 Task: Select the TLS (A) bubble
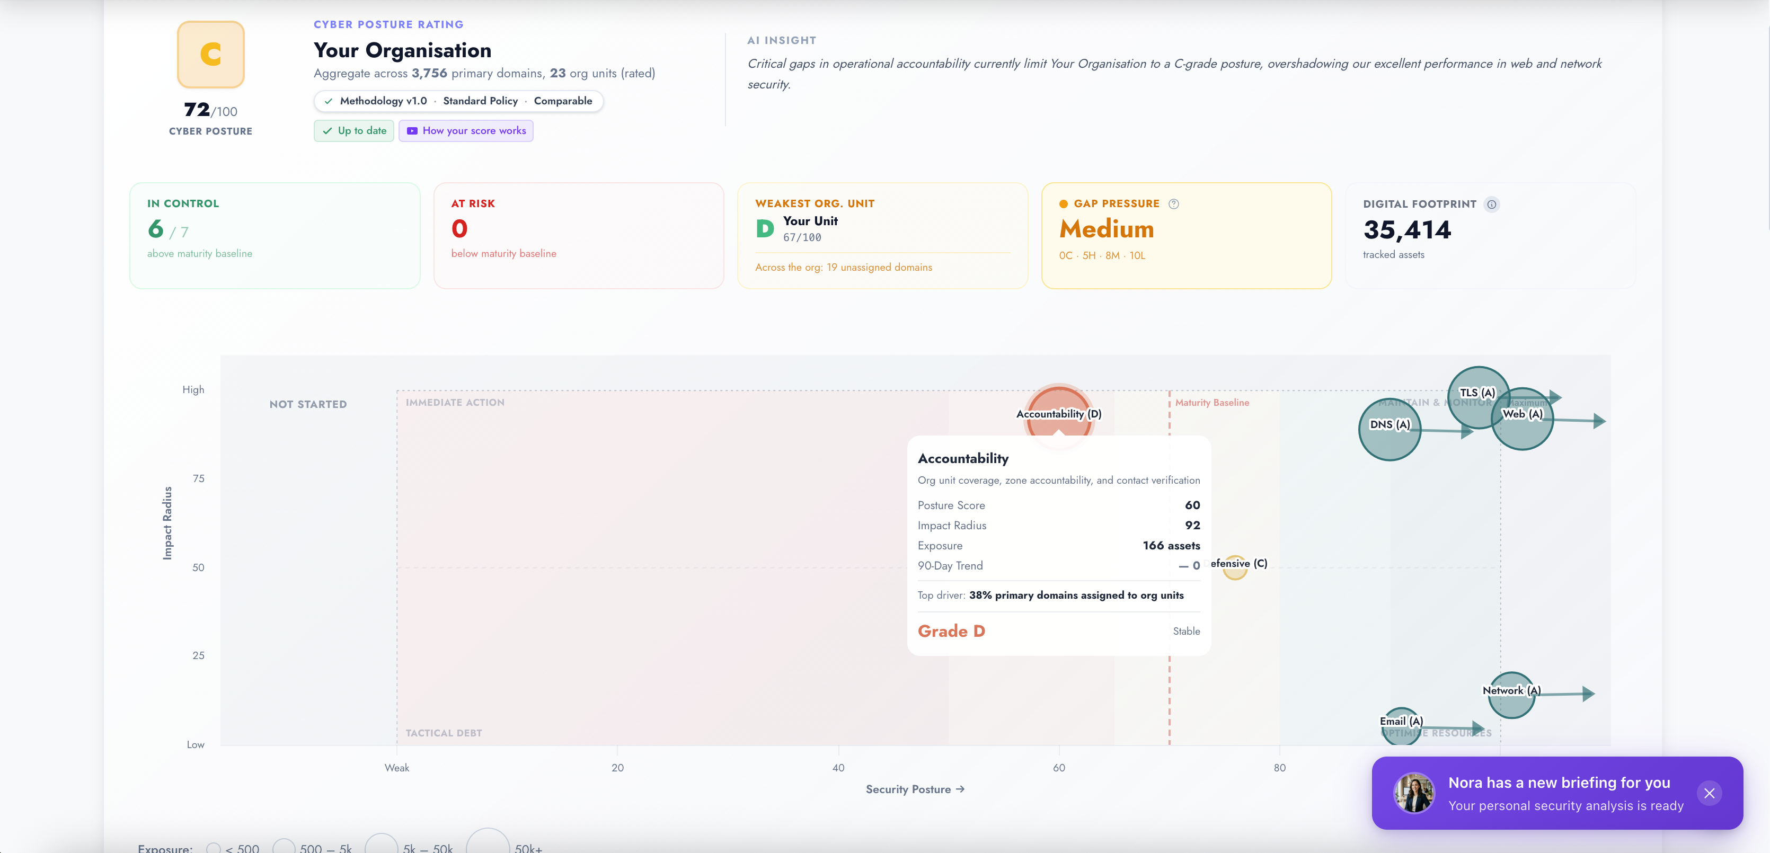point(1478,397)
